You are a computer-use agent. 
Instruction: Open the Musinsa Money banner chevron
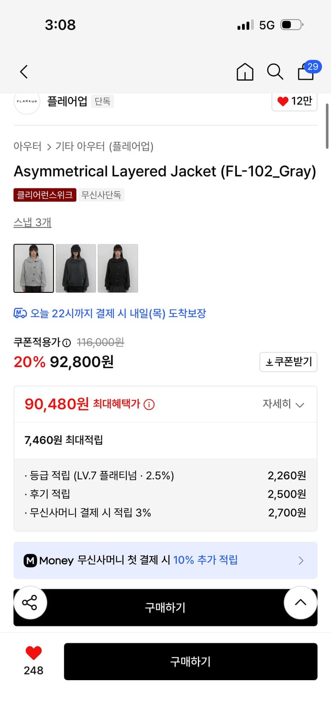click(x=301, y=560)
